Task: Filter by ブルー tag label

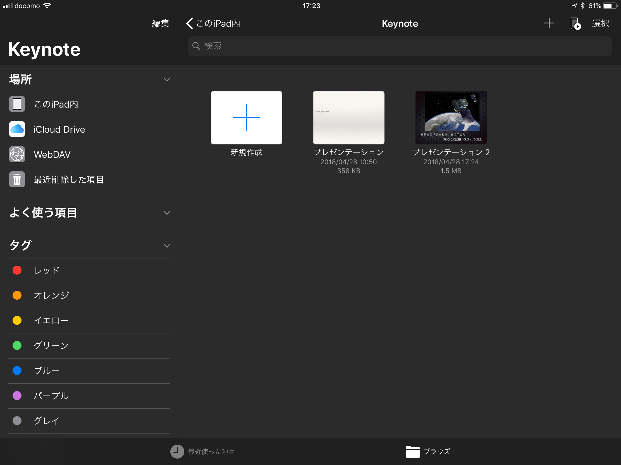Action: [47, 371]
